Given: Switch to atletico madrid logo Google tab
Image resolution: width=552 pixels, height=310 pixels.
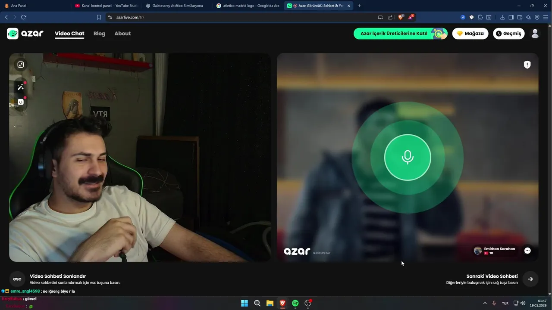Looking at the screenshot, I should coord(248,6).
